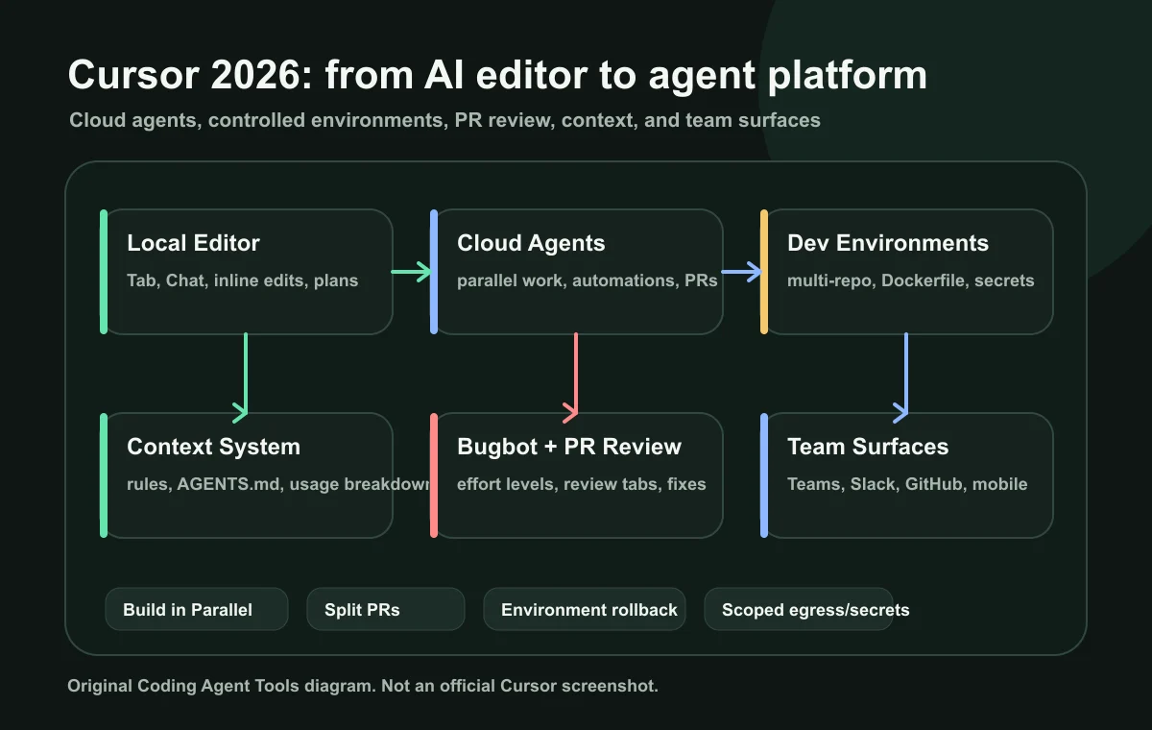The image size is (1152, 730).
Task: Click the title 'Cursor 2026: from AI editor to agent platform'
Action: 497,76
